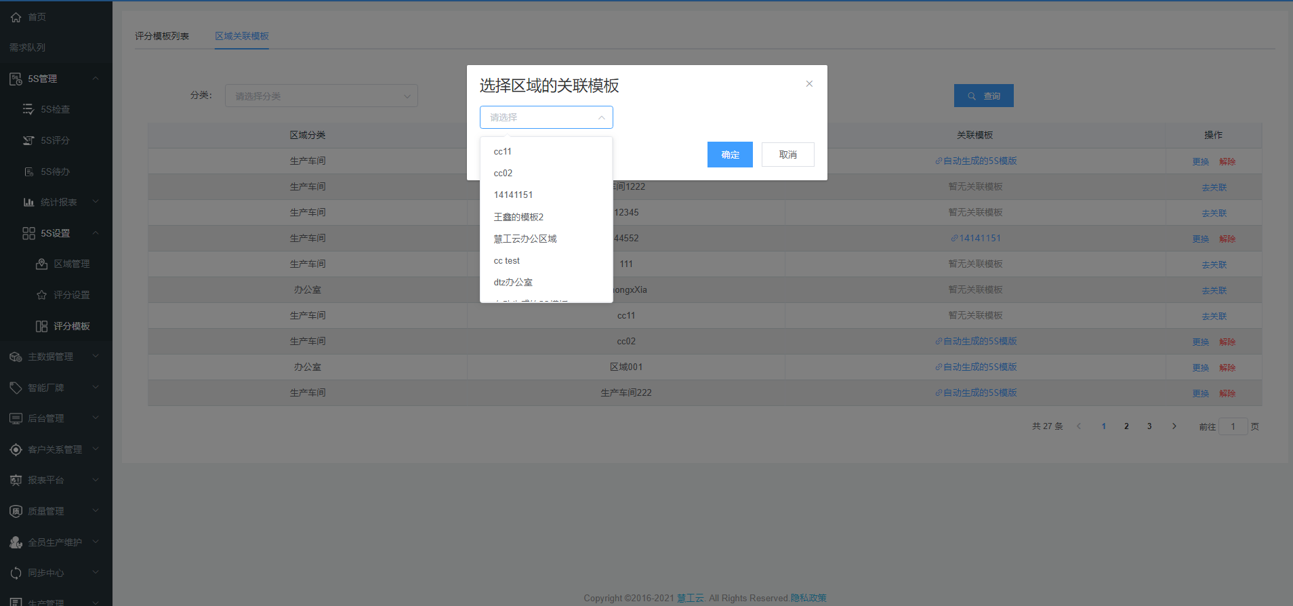Collapse the 请选择 template dropdown
Viewport: 1293px width, 606px height.
[601, 117]
